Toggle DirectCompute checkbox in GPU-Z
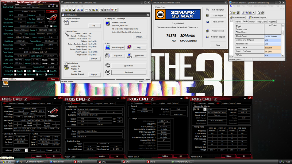This screenshot has height=164, width=292. click(34, 71)
